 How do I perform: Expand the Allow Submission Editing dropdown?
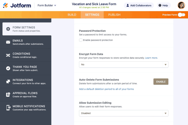pos(124,113)
